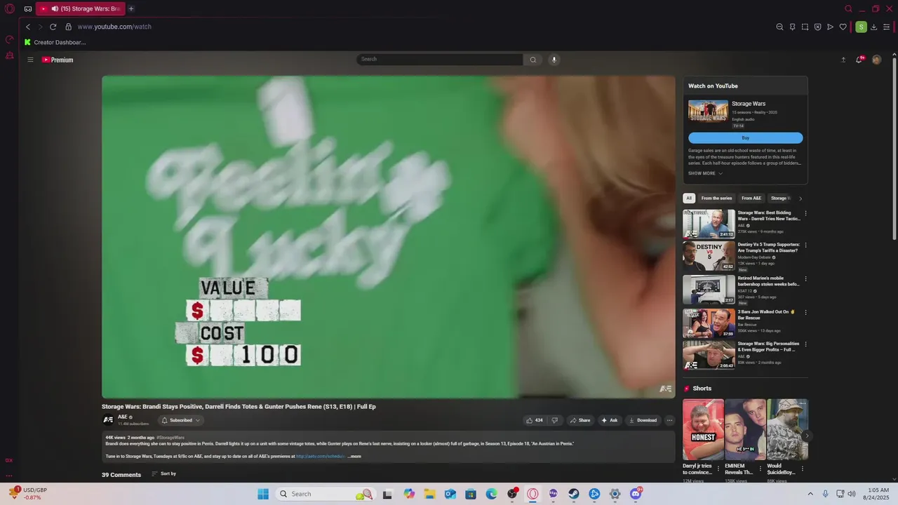Screen dimensions: 898x505
Task: Click the pin icon in address bar
Action: 792,27
